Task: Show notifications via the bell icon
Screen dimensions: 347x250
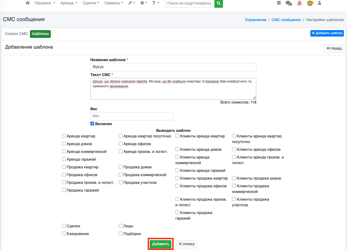Action: 299,3
